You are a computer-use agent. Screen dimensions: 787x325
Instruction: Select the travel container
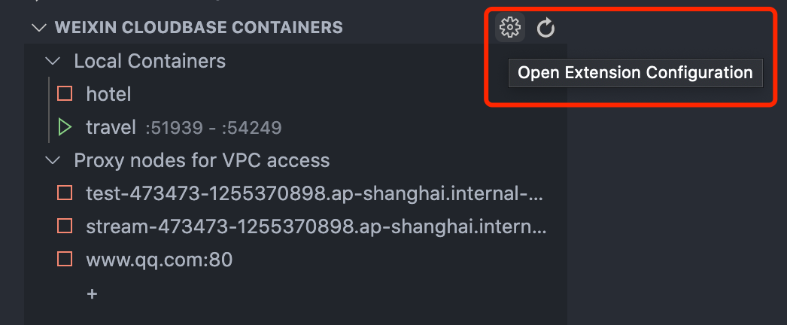(111, 127)
